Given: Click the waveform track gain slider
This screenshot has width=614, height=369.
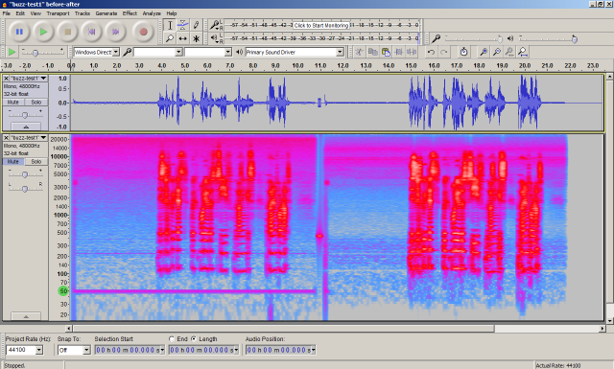Looking at the screenshot, I should coord(26,115).
